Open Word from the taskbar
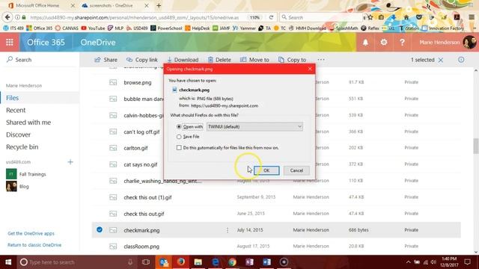Image resolution: width=479 pixels, height=269 pixels. click(266, 262)
